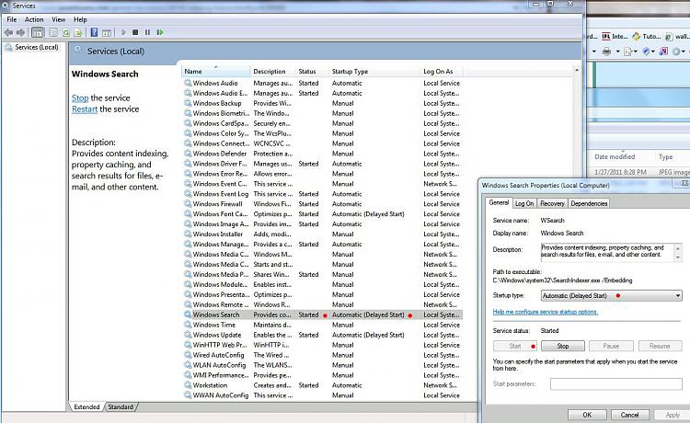The width and height of the screenshot is (690, 423).
Task: Click the Back arrow in Services toolbar
Action: click(8, 32)
